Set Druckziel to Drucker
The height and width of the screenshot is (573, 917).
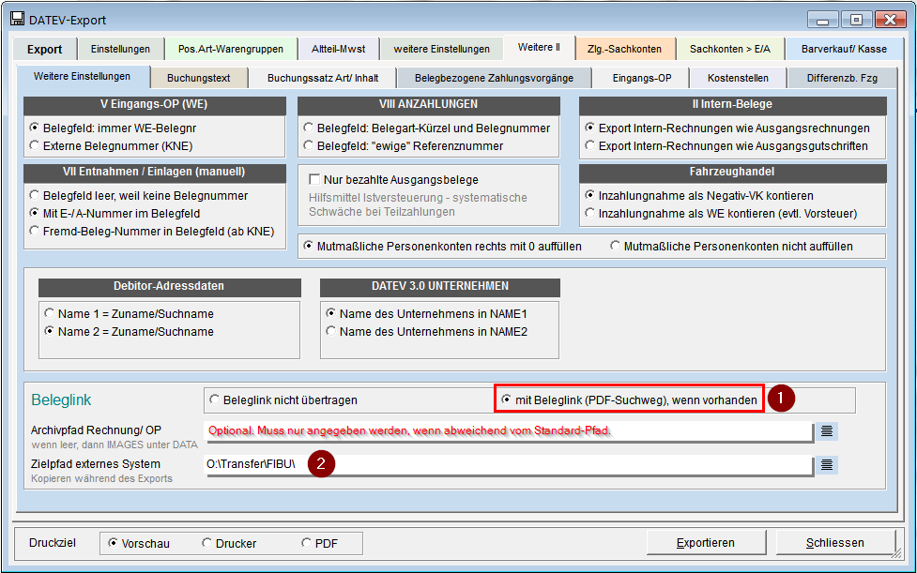click(x=229, y=543)
